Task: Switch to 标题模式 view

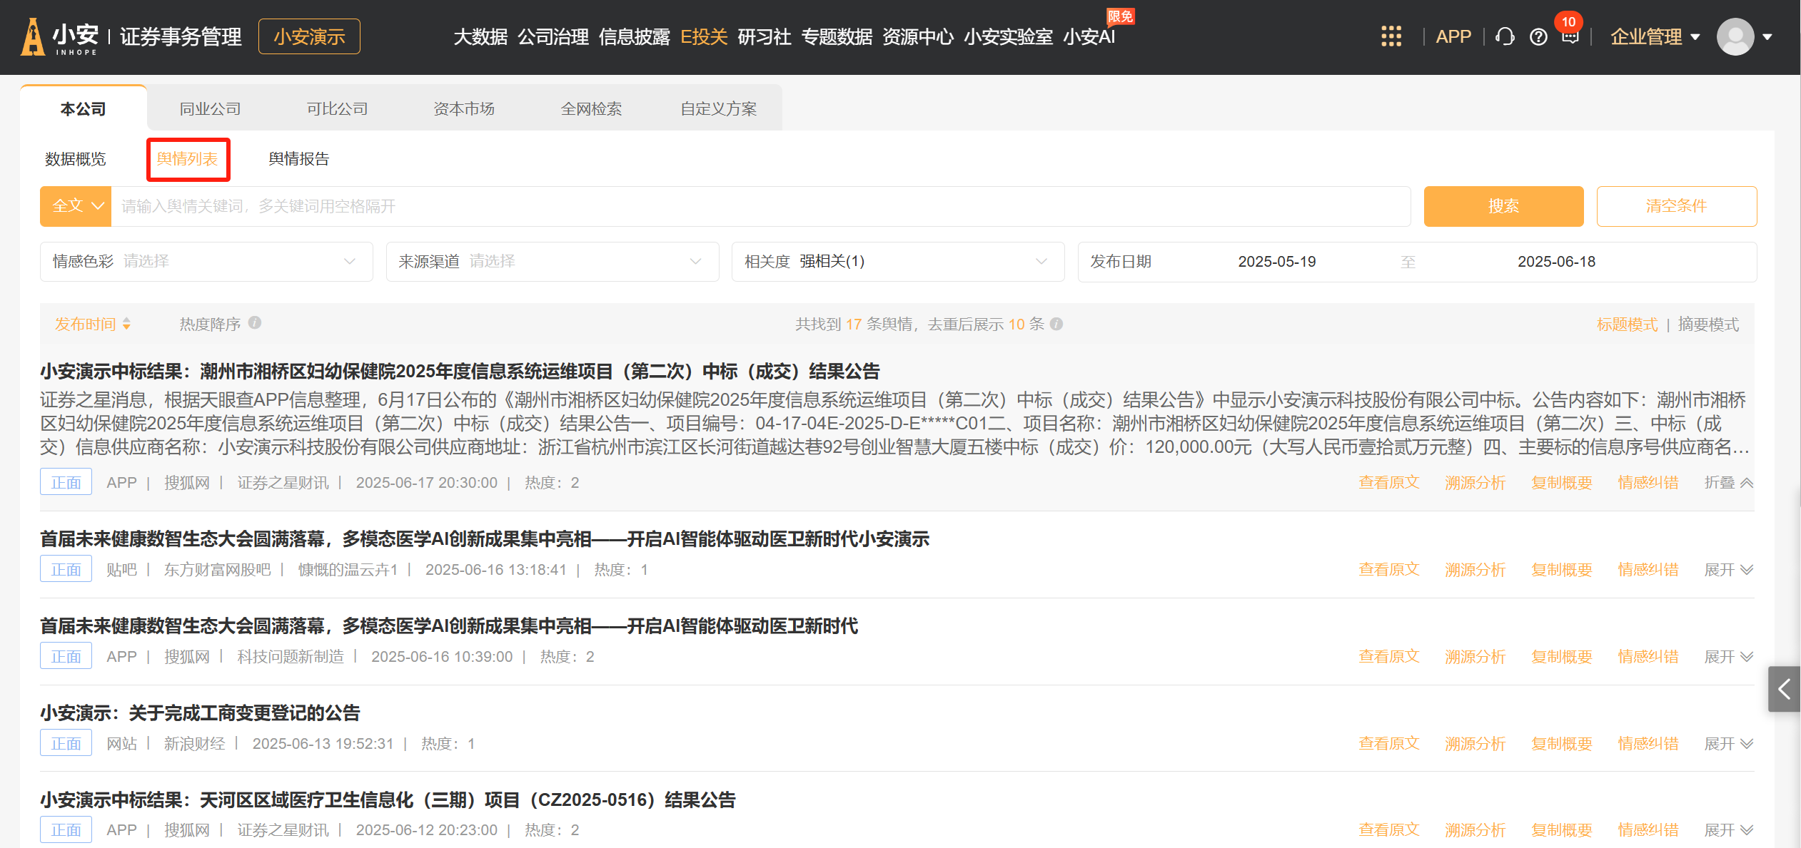Action: coord(1627,325)
